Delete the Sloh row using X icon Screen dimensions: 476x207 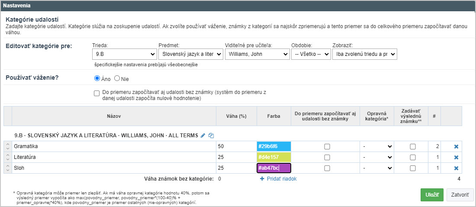coord(456,168)
